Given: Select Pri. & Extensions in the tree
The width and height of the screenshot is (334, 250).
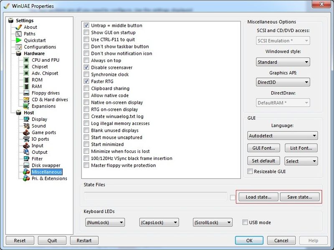Looking at the screenshot, I should click(x=49, y=178).
